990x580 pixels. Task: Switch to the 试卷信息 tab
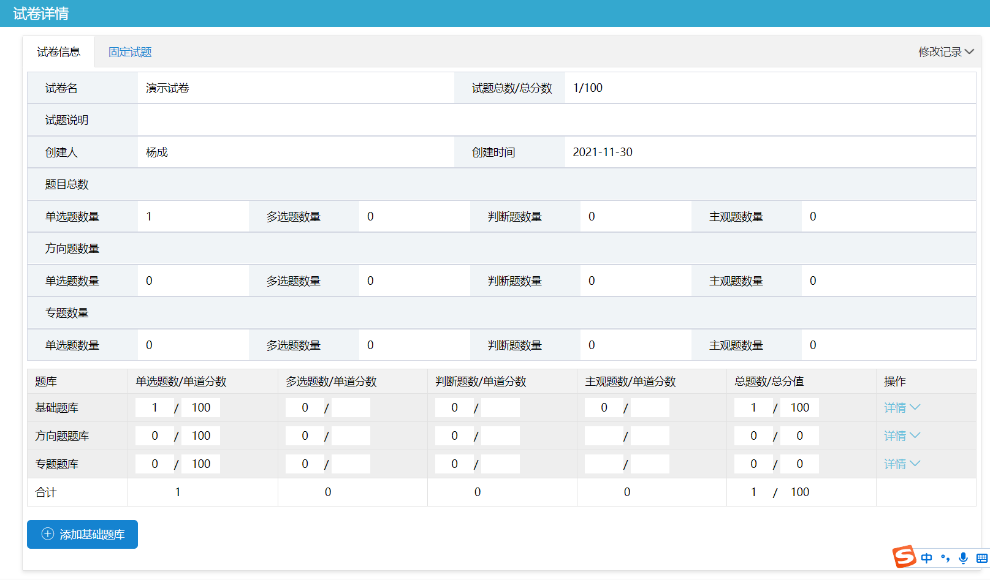(x=59, y=52)
